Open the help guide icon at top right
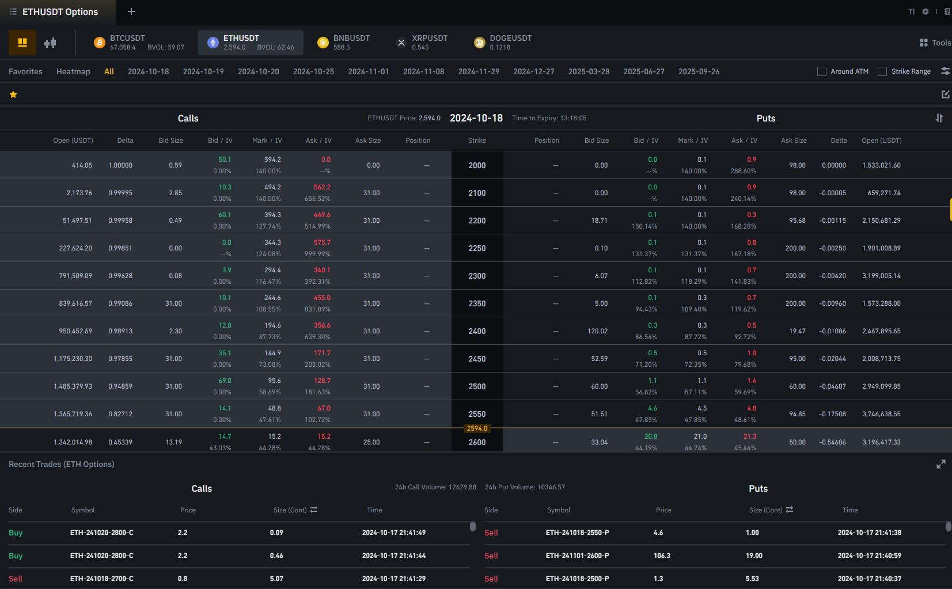This screenshot has width=952, height=589. coord(947,12)
